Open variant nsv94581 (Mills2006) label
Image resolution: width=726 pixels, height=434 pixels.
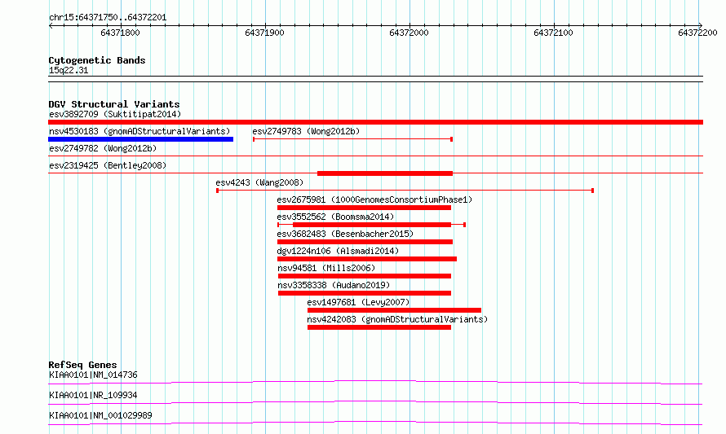326,268
